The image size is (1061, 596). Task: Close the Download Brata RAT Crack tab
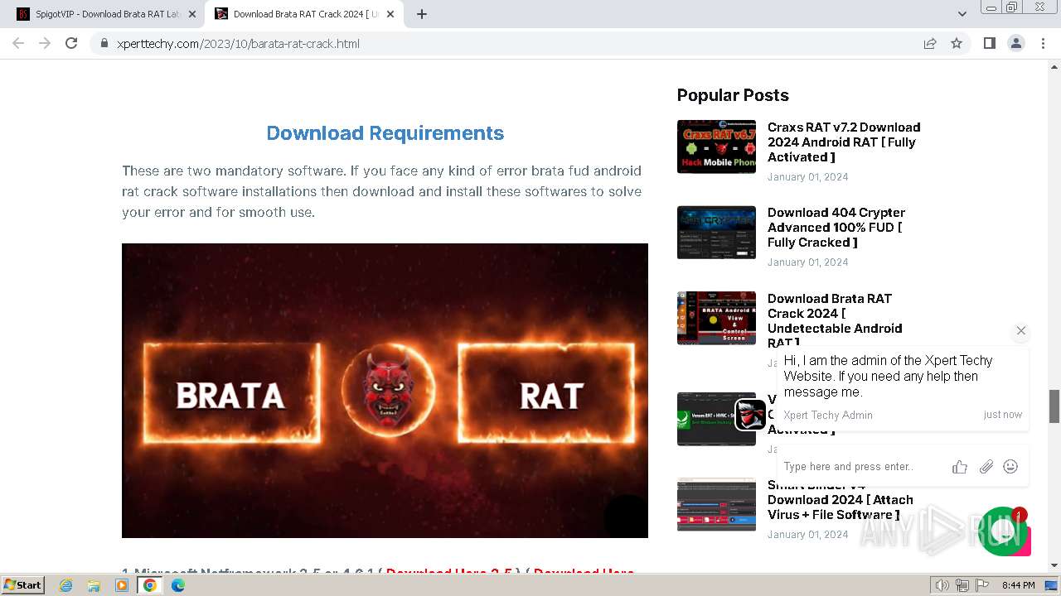[x=390, y=14]
